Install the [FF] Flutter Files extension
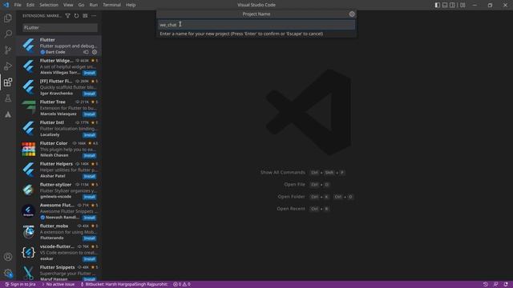 (89, 94)
